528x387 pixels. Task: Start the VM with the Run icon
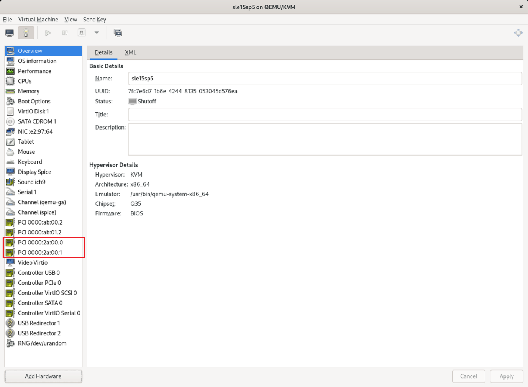[x=48, y=33]
